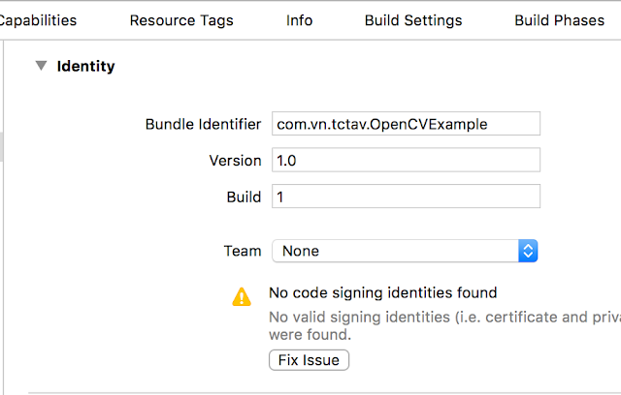The height and width of the screenshot is (395, 621).
Task: Click into the Bundle Identifier text field
Action: click(406, 124)
